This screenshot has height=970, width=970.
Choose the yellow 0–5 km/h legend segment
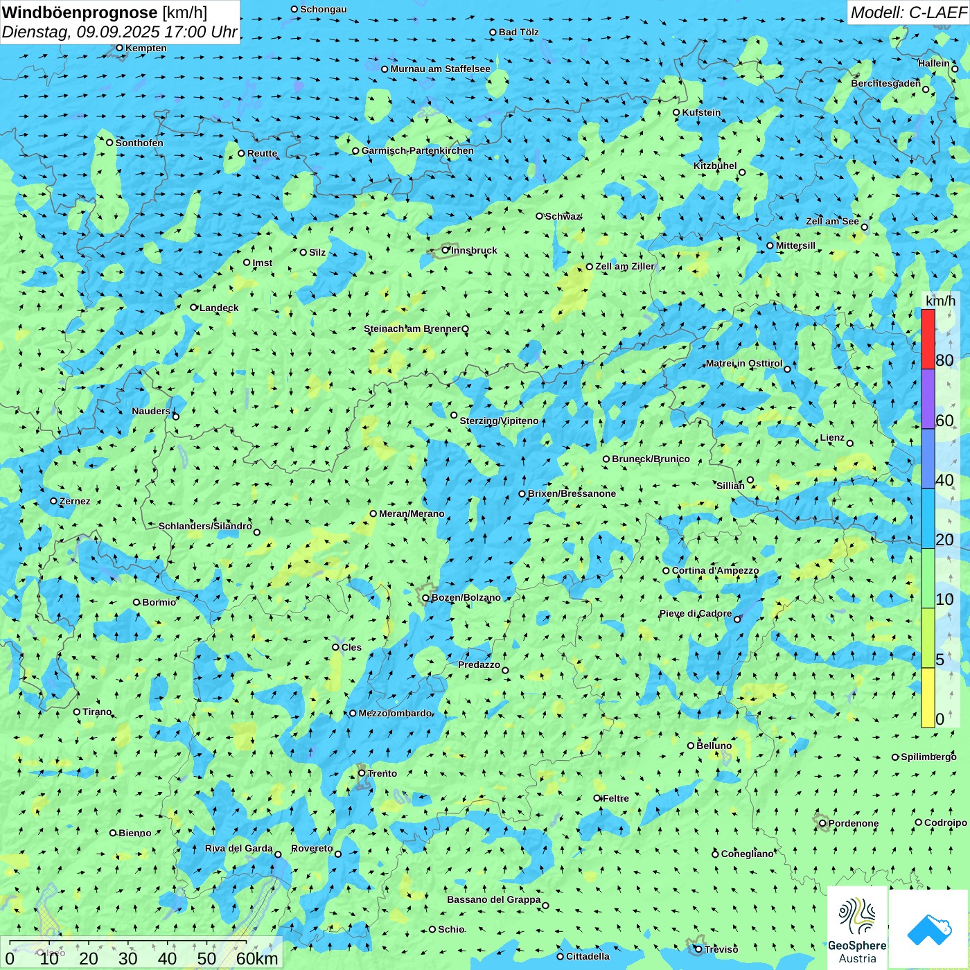click(x=928, y=698)
